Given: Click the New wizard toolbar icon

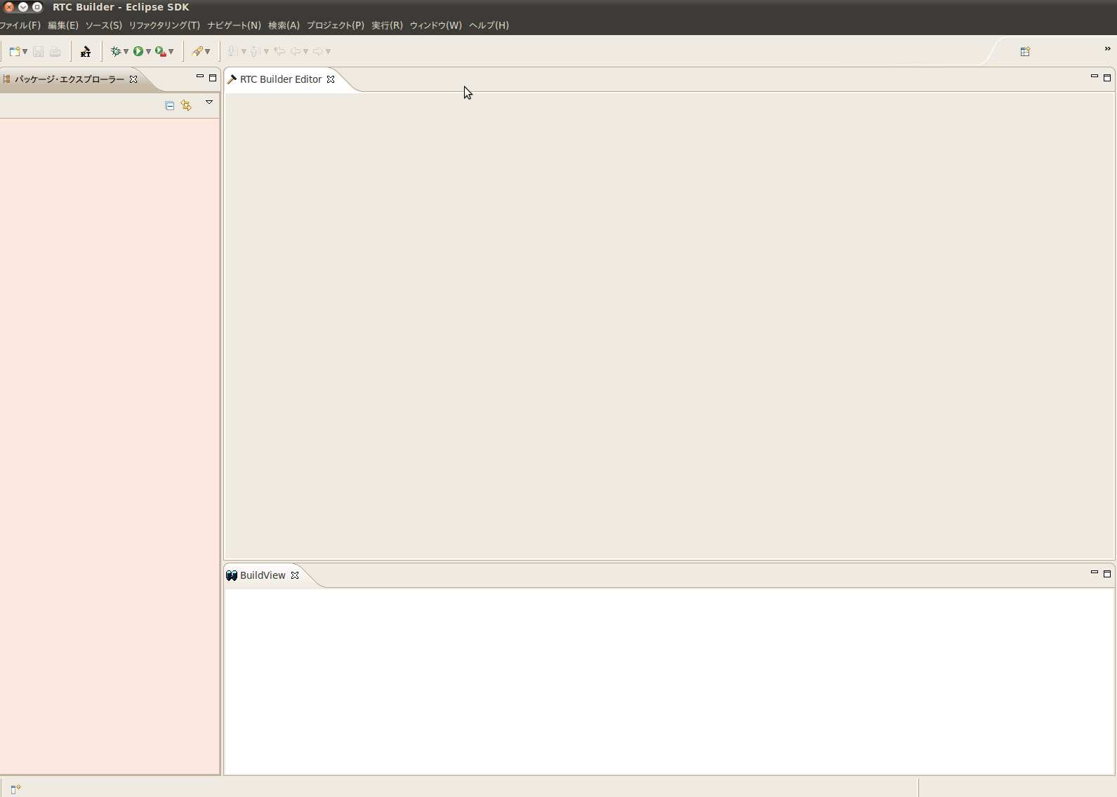Looking at the screenshot, I should coord(14,51).
